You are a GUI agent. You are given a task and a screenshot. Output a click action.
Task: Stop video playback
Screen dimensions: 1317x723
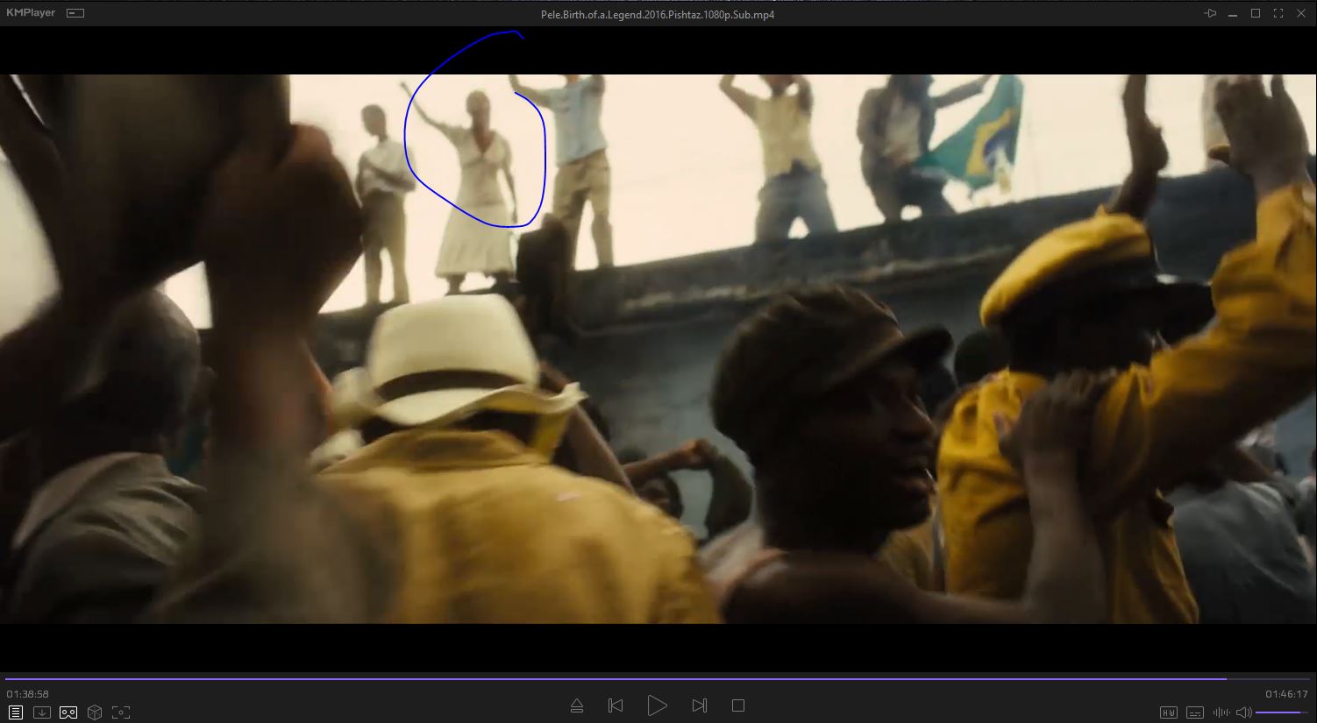click(x=738, y=705)
